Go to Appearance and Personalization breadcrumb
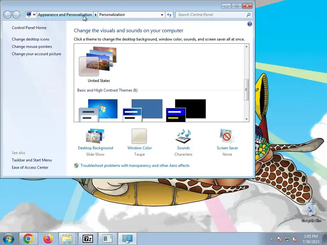The image size is (327, 245). pyautogui.click(x=65, y=15)
